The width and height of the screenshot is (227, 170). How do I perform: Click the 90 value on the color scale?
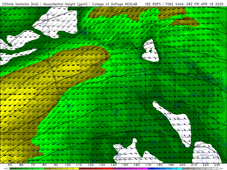tap(56, 165)
